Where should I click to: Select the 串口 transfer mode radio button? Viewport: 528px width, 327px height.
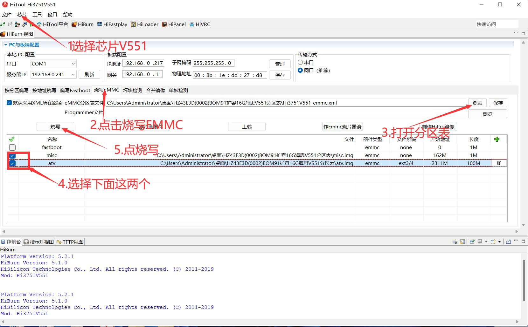point(300,63)
